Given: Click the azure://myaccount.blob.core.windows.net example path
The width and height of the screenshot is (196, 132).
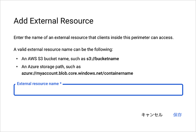Looking at the screenshot, I should click(77, 73).
